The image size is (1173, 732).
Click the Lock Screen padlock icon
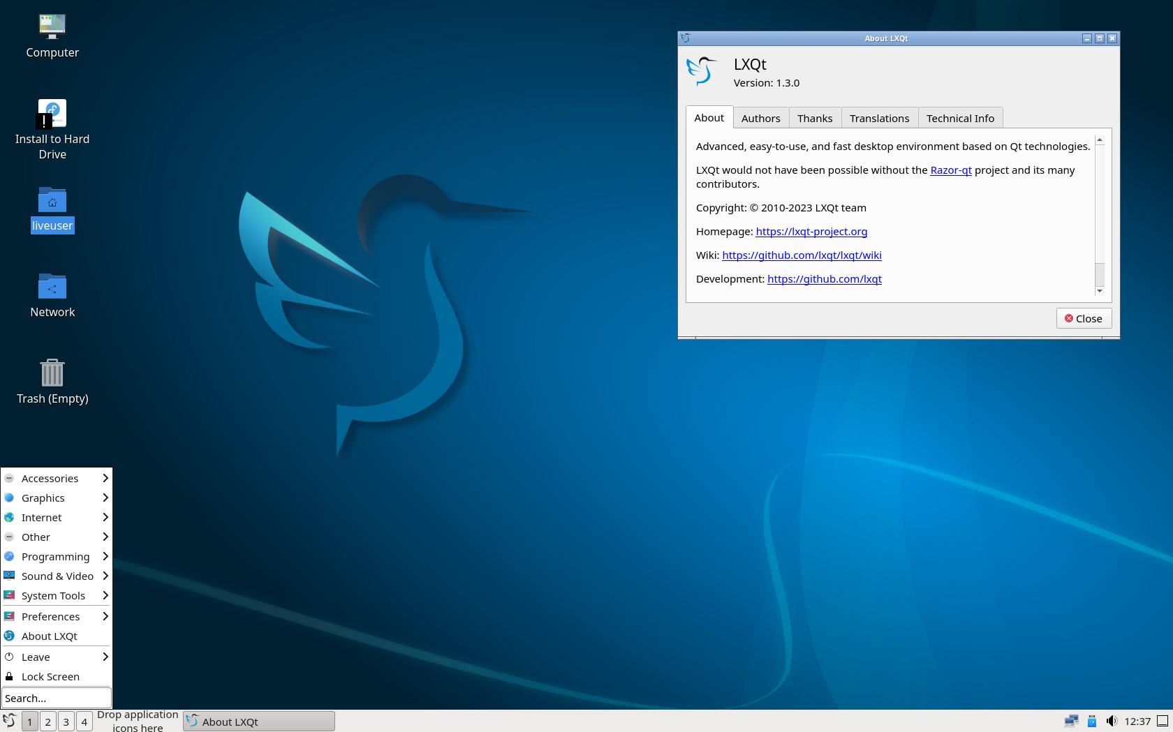coord(9,676)
